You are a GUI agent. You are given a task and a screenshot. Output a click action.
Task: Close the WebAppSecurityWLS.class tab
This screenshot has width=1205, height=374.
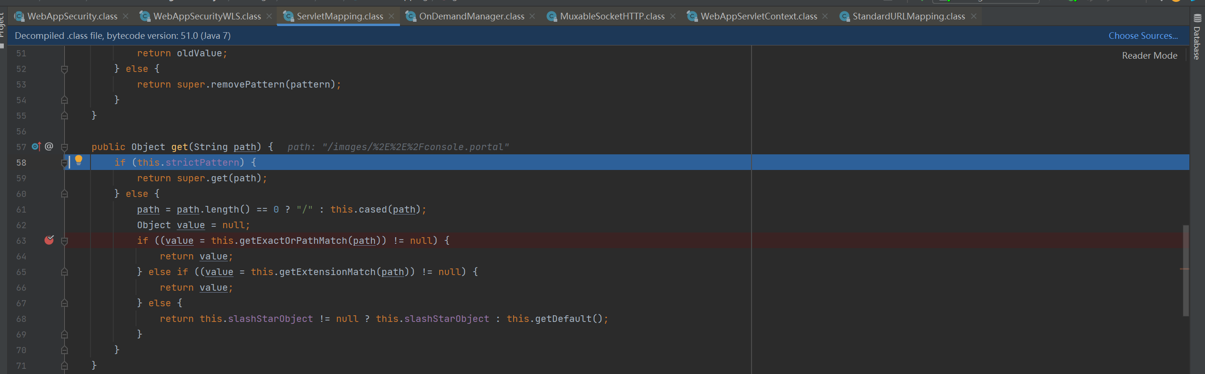point(269,16)
